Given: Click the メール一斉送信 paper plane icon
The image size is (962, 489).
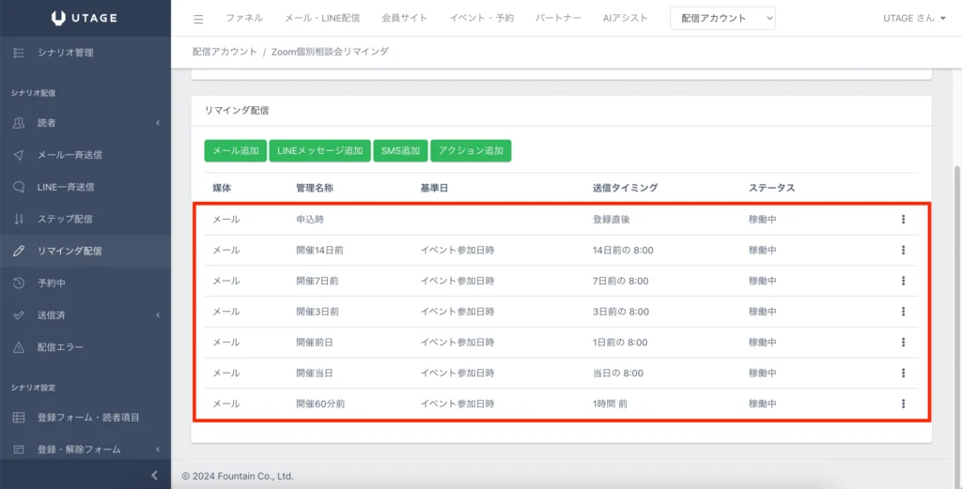Looking at the screenshot, I should pyautogui.click(x=19, y=155).
